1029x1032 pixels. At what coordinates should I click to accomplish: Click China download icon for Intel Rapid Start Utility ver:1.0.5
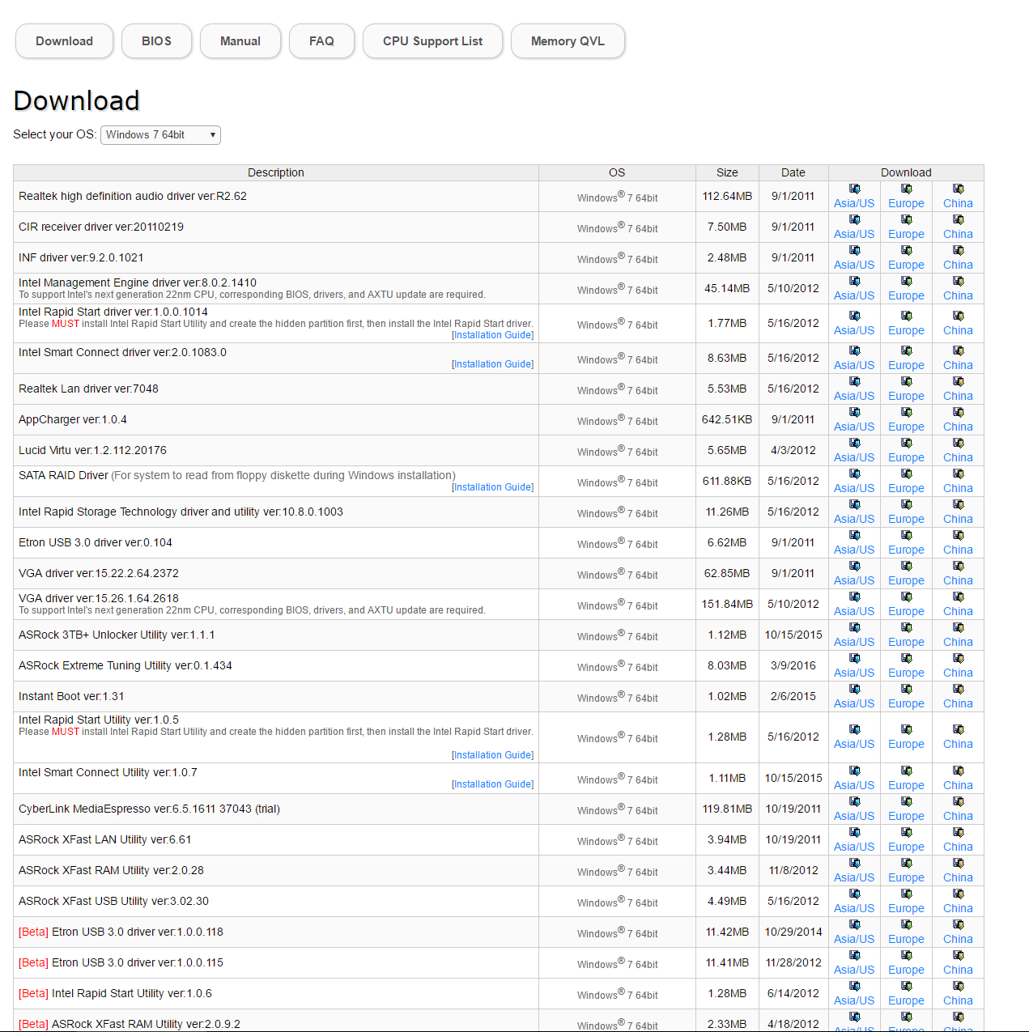click(958, 729)
